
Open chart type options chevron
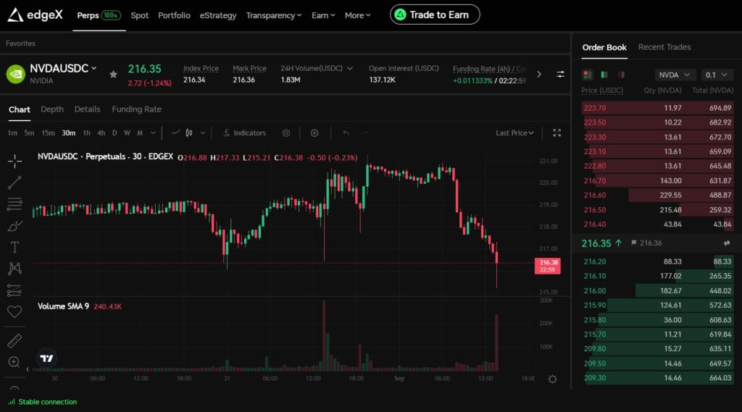203,133
